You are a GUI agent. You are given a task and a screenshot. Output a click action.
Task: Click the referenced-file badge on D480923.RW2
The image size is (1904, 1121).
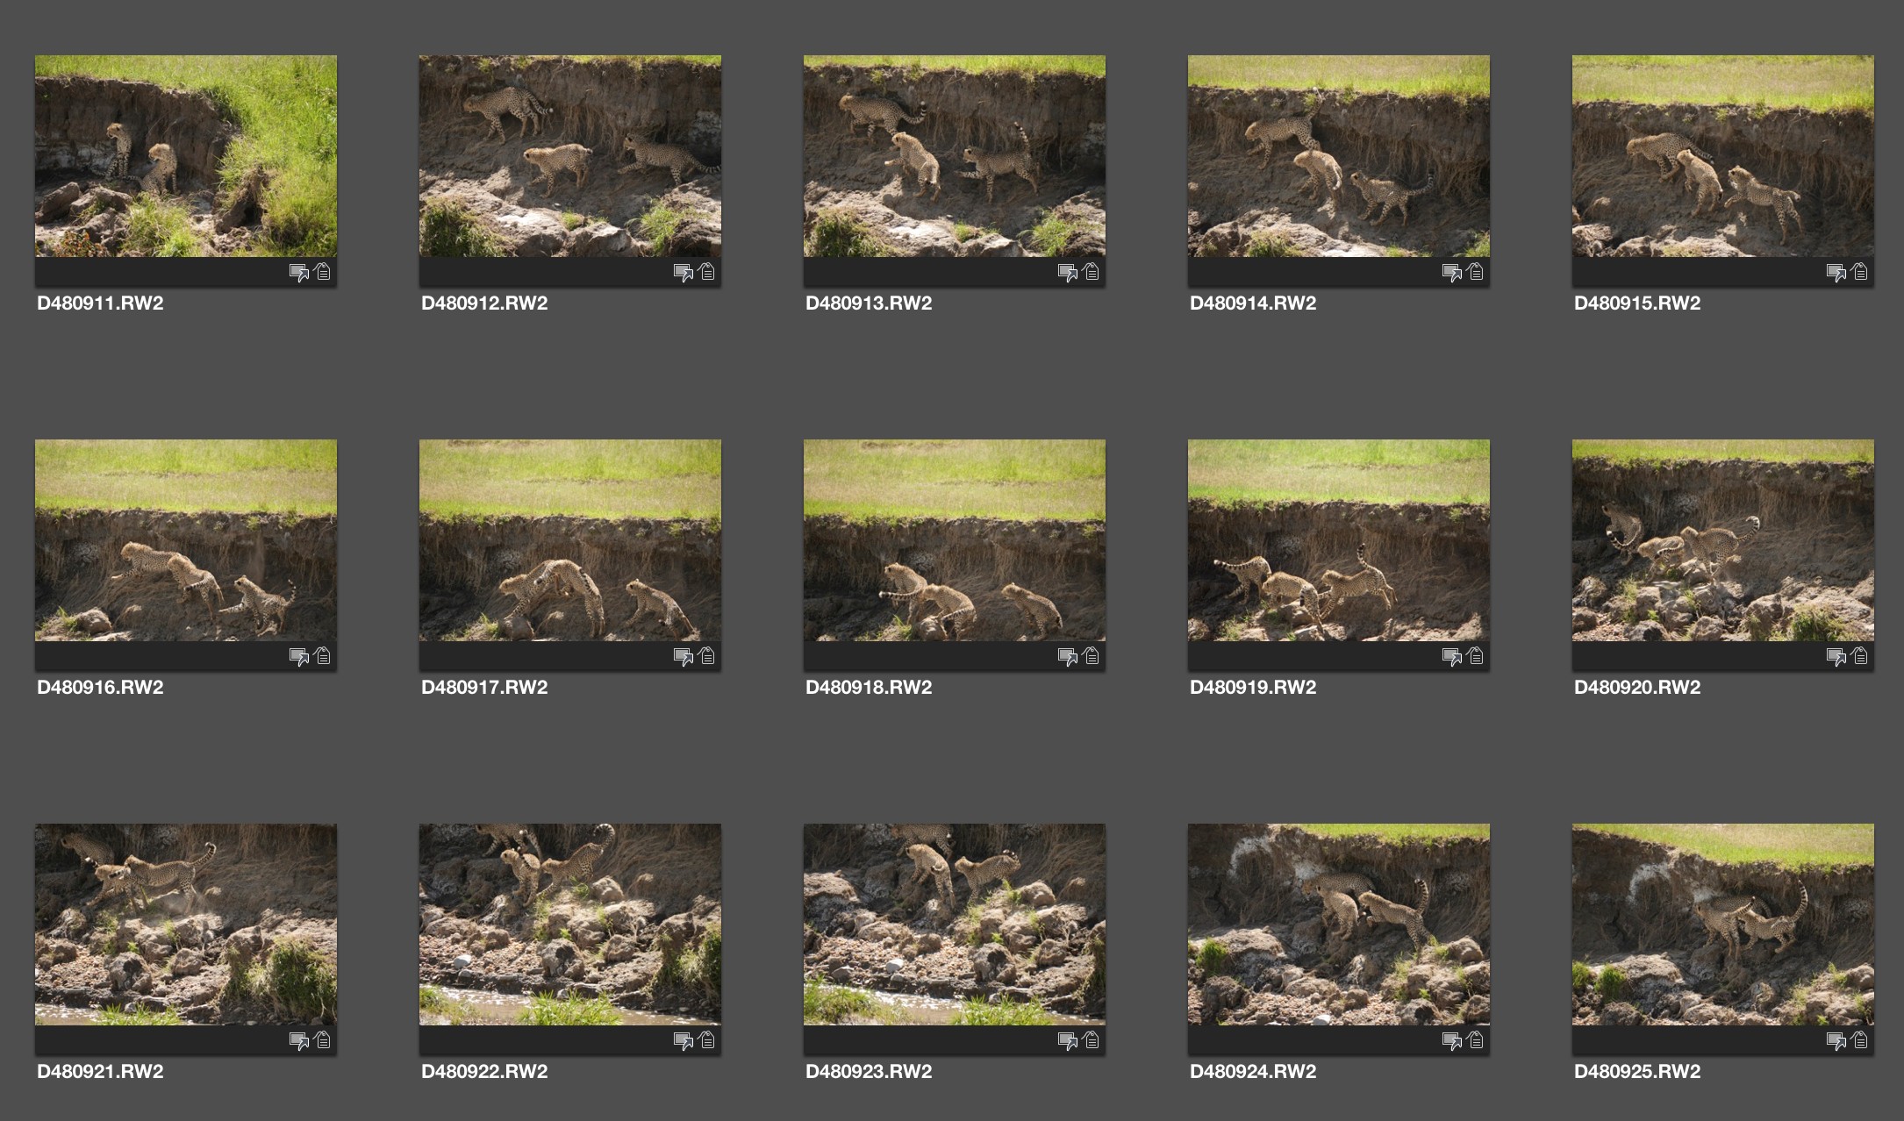[1068, 1041]
